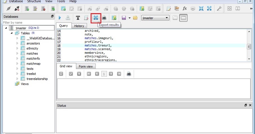
Task: Open the Tools menu
Action: (x=61, y=1)
